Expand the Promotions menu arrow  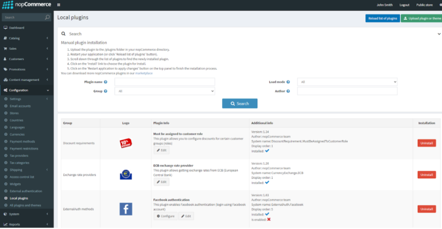tap(47, 70)
